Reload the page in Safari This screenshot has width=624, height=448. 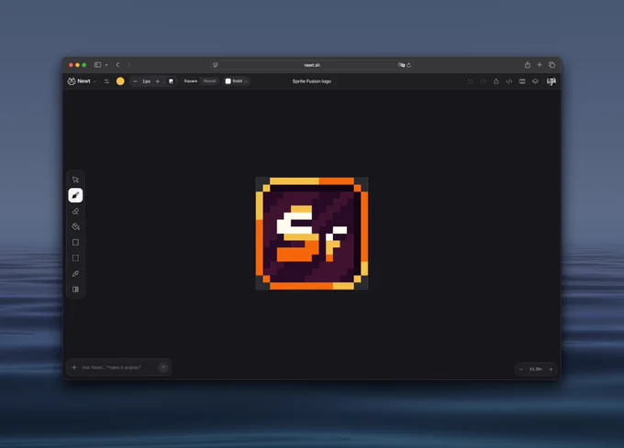click(408, 65)
